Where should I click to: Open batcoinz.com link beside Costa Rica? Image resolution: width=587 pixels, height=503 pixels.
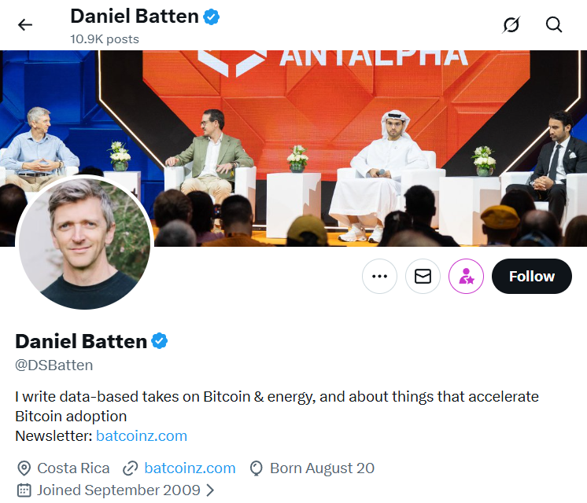[190, 468]
